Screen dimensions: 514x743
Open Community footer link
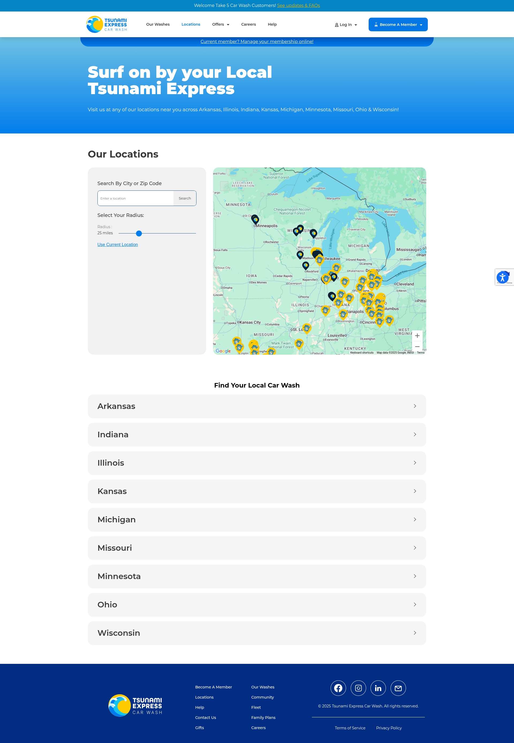[x=262, y=697]
